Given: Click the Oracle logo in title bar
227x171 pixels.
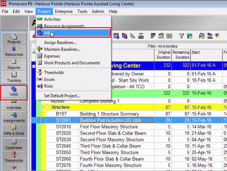Looking at the screenshot, I should 3,4.
